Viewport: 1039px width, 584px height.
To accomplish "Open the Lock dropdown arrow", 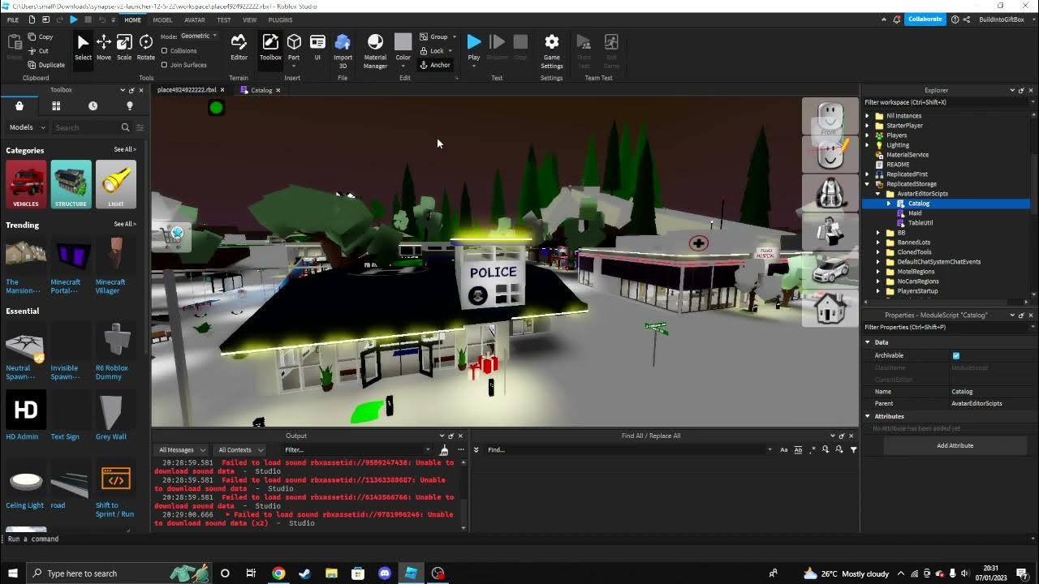I will [451, 51].
